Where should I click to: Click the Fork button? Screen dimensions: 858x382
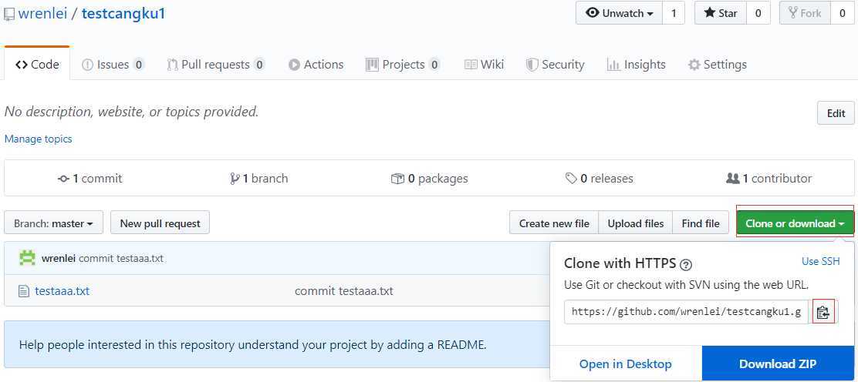(x=805, y=13)
